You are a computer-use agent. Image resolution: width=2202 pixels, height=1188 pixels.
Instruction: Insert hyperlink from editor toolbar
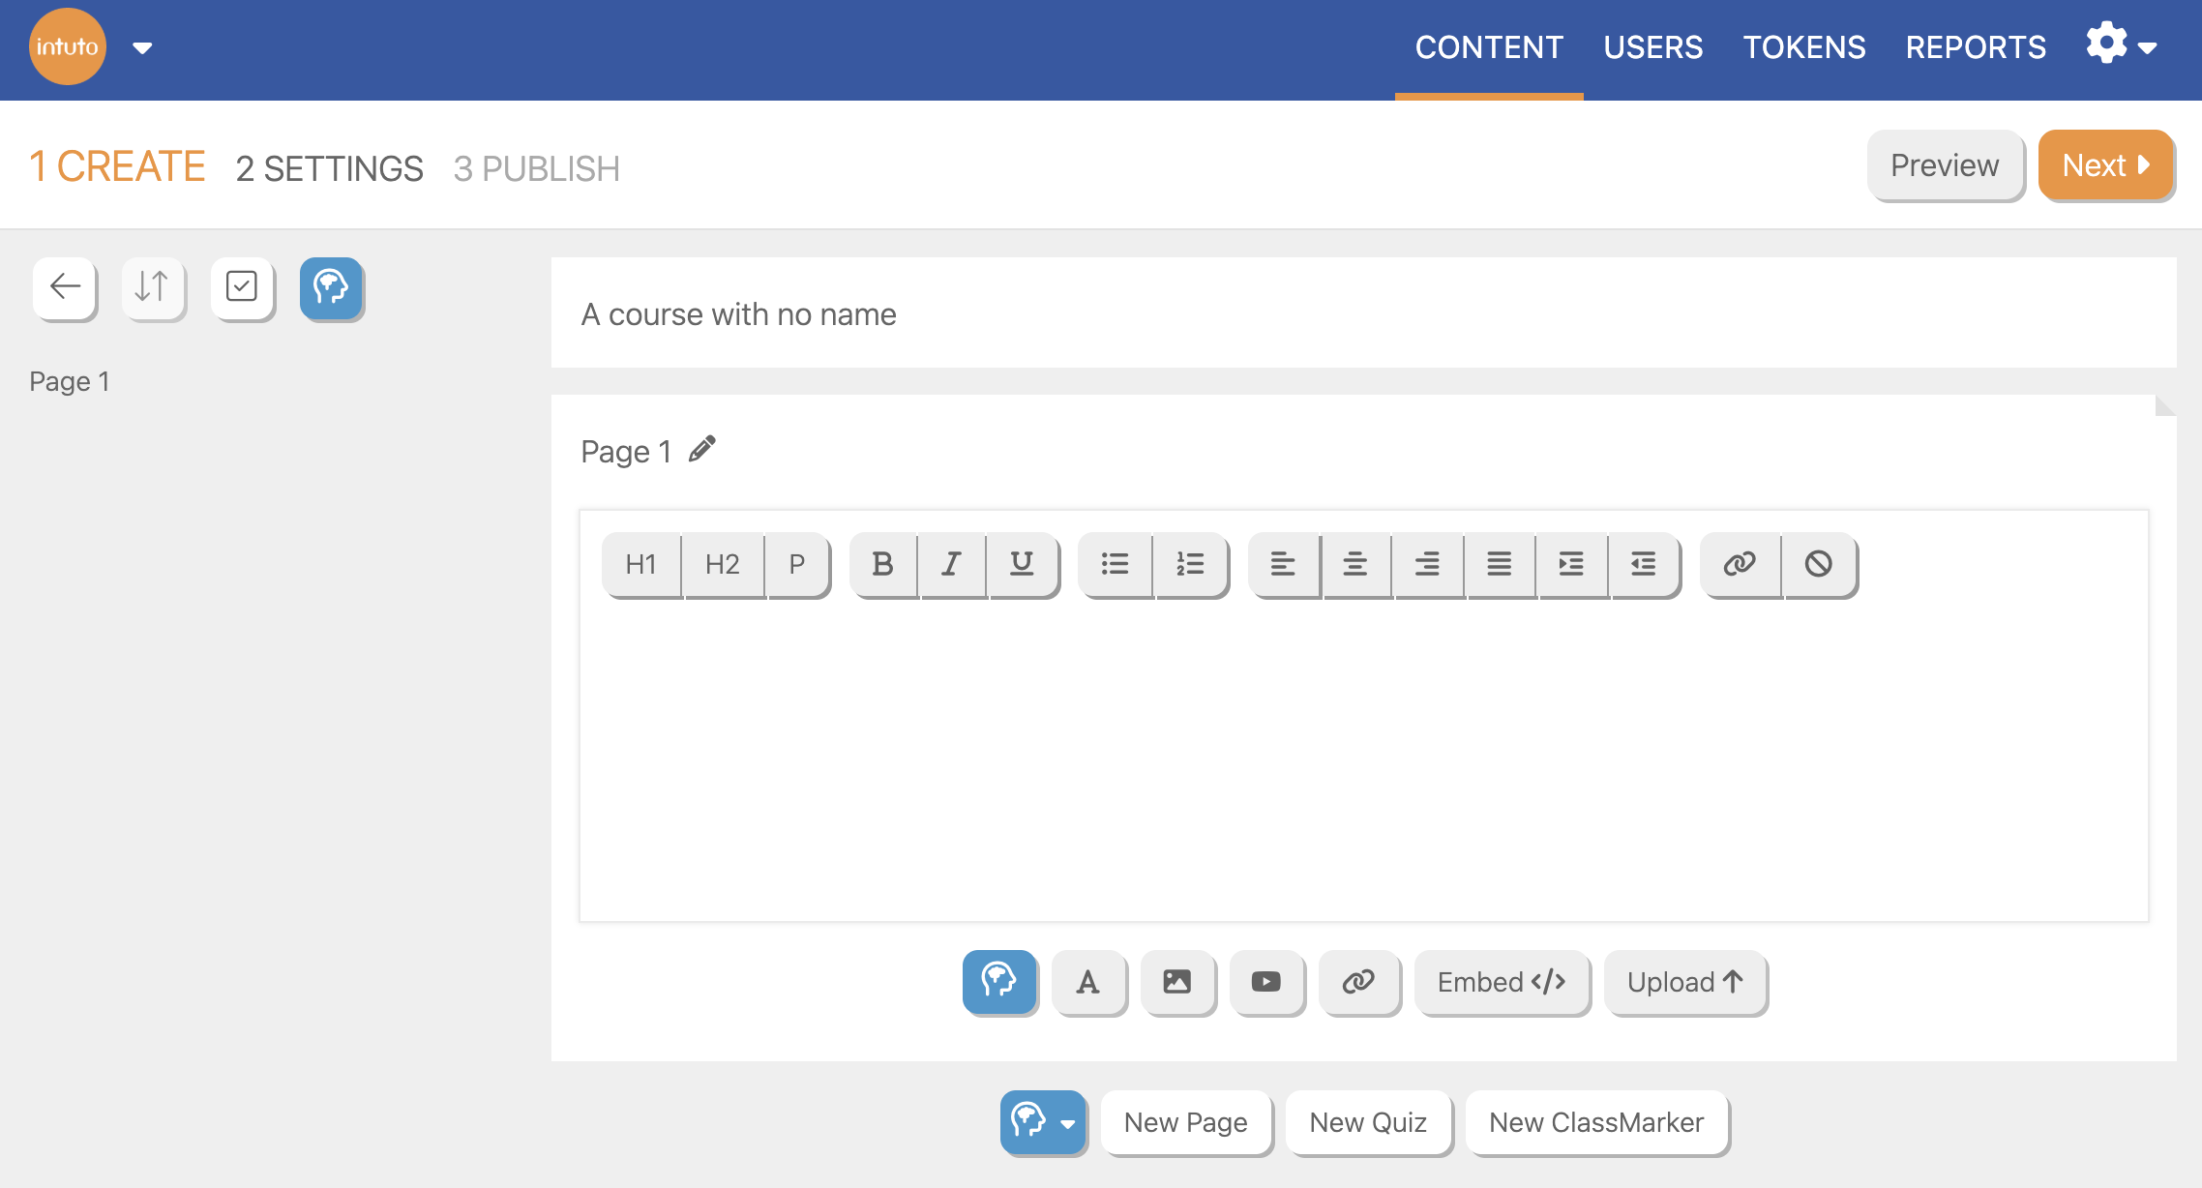click(x=1740, y=564)
